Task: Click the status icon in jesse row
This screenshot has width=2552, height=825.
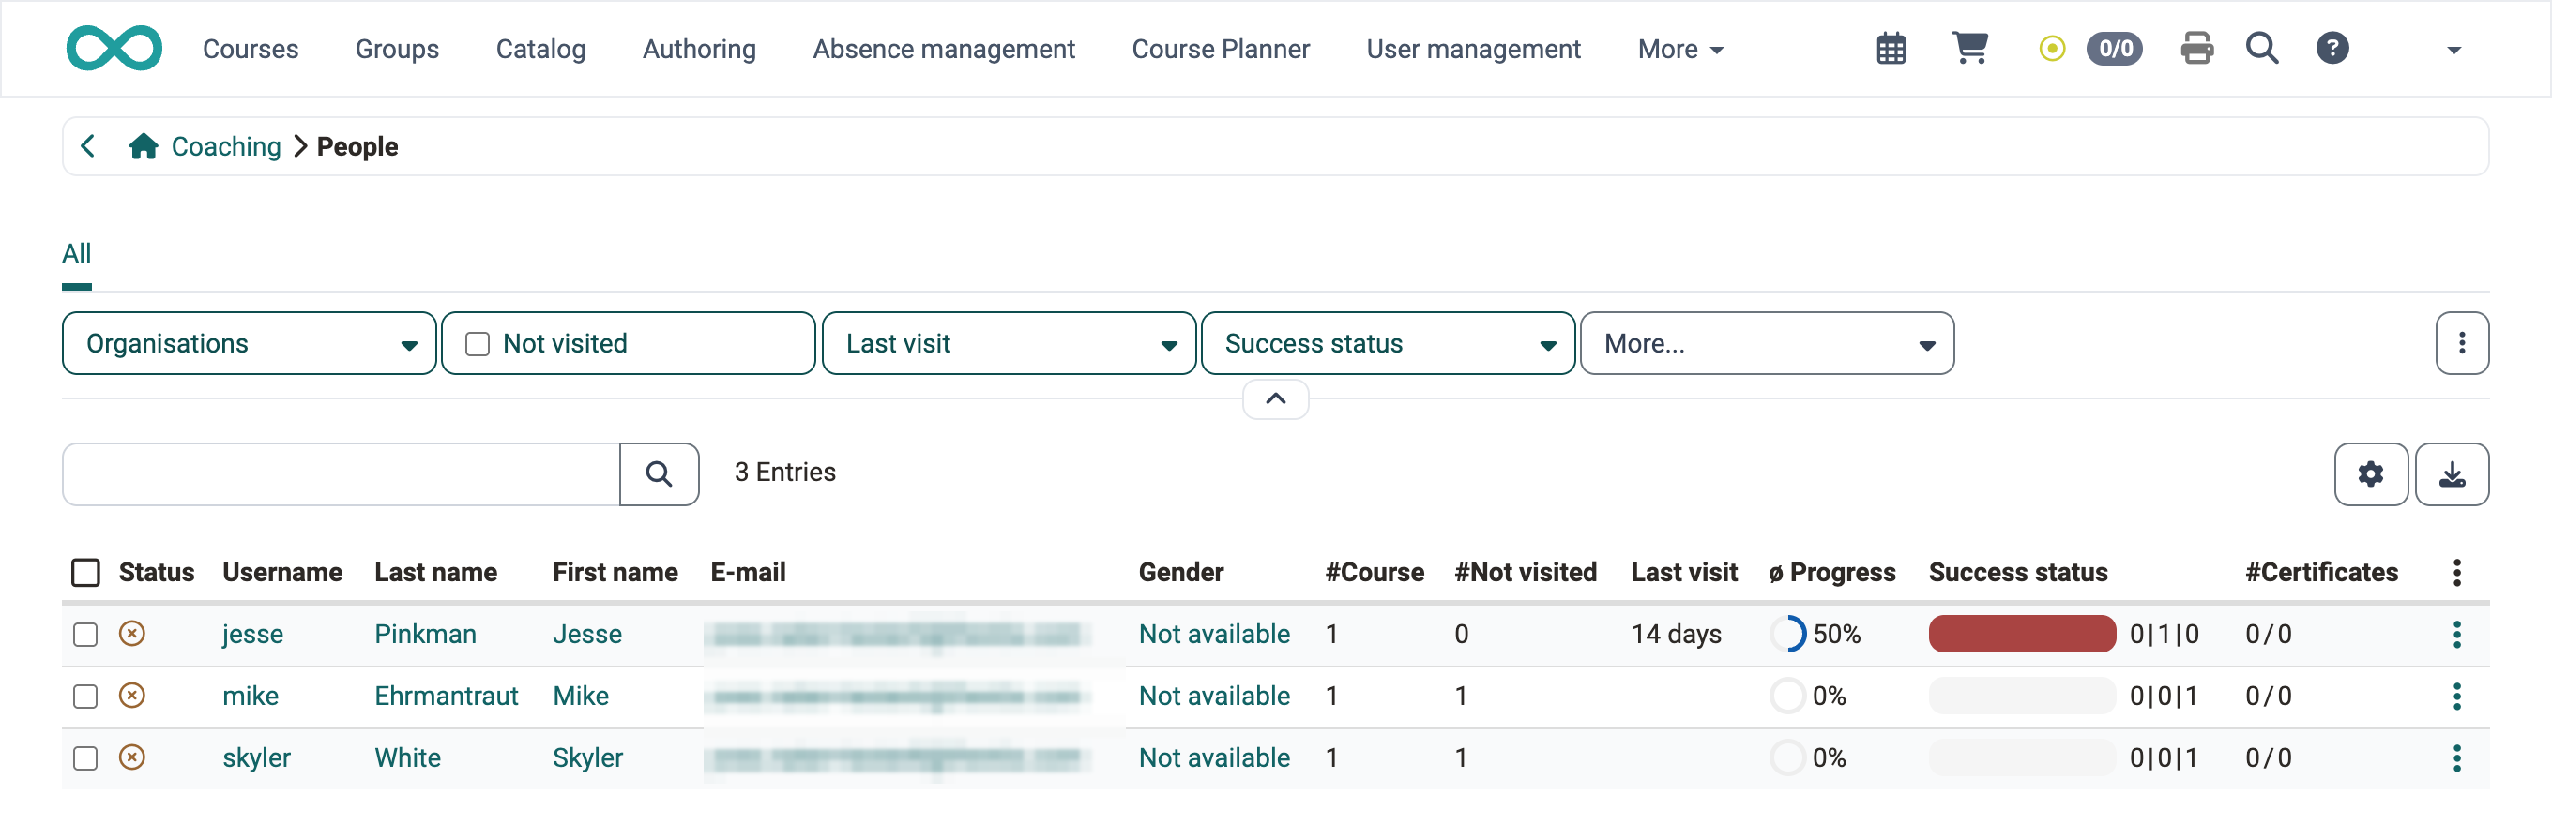Action: pyautogui.click(x=131, y=633)
